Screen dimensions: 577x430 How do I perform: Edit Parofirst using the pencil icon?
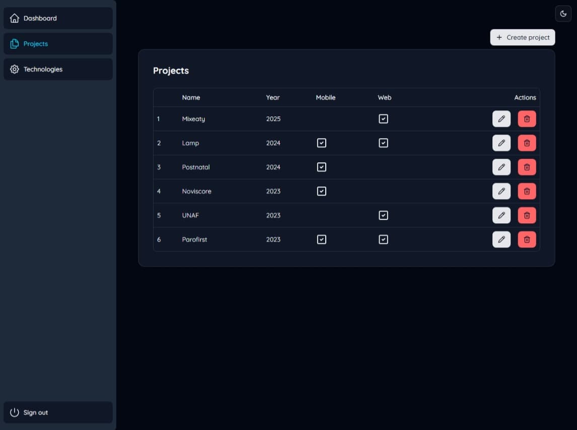(501, 239)
